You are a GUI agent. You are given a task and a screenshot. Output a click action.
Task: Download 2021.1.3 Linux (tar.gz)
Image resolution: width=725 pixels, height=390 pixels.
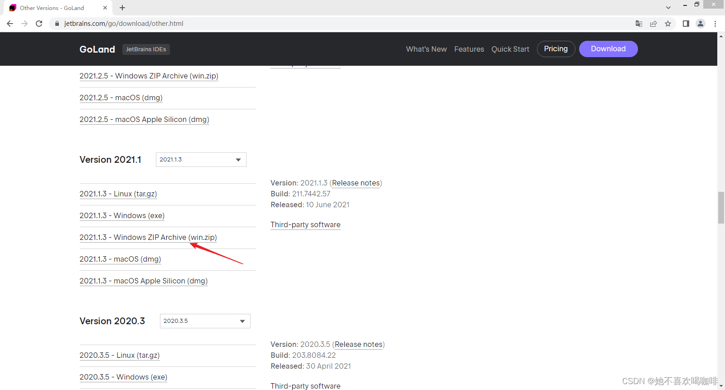click(118, 194)
